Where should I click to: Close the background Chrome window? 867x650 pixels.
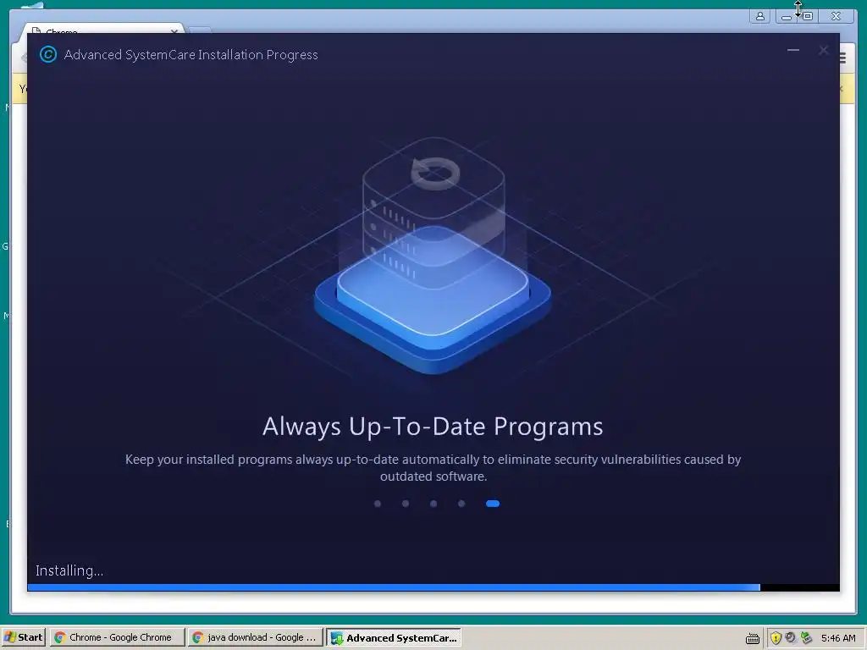click(836, 16)
